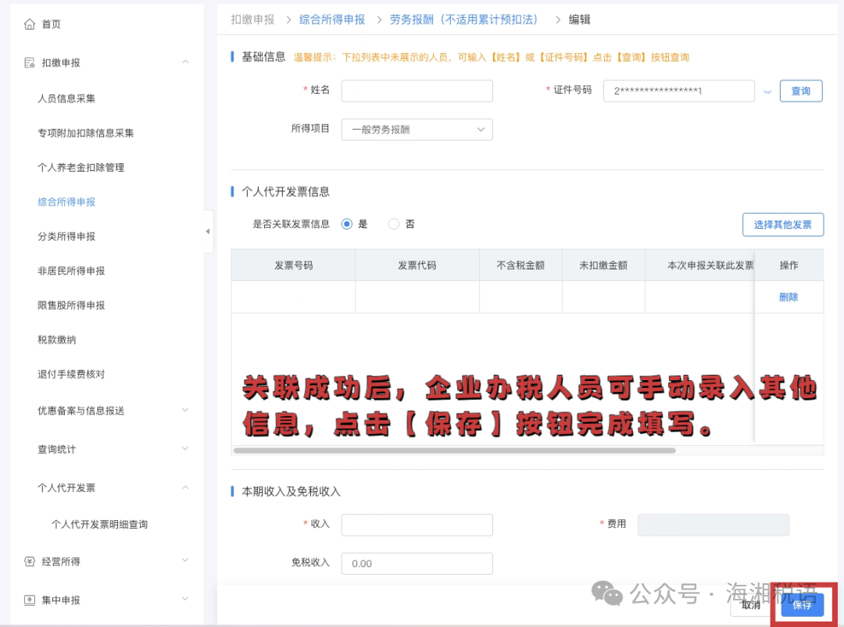
Task: Open 综合所得申报 from the breadcrumb
Action: [331, 20]
